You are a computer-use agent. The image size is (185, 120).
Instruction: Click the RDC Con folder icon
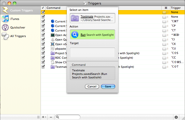(x=52, y=58)
